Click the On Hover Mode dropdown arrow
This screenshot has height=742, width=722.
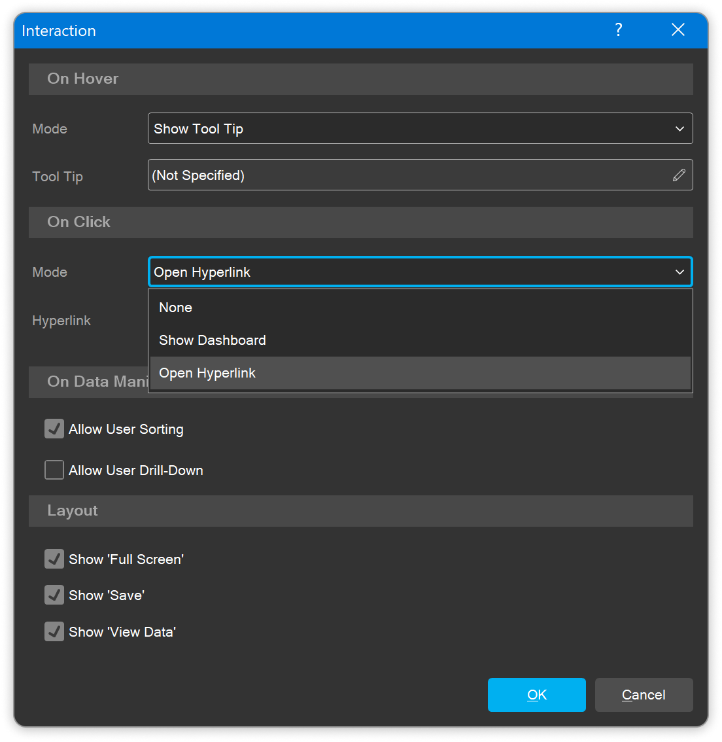click(679, 129)
